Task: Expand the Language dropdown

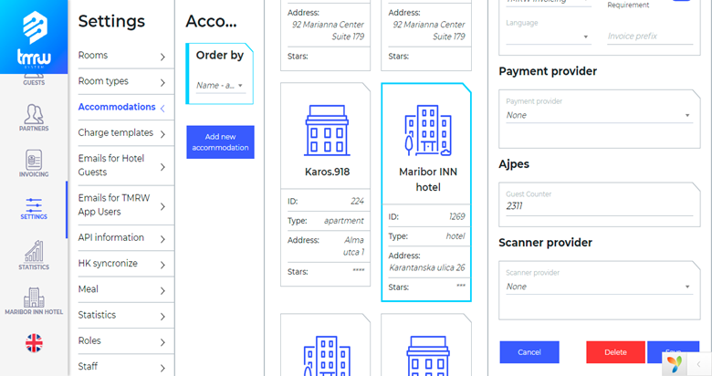Action: click(x=548, y=37)
